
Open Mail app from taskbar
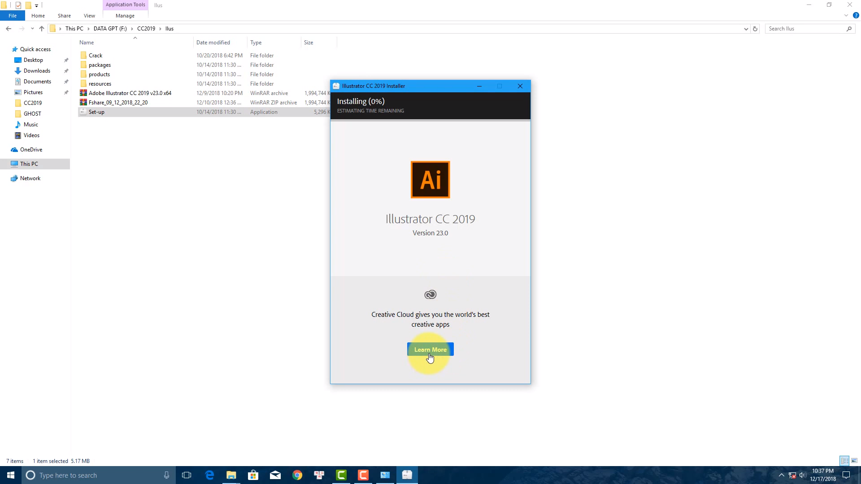[x=275, y=475]
